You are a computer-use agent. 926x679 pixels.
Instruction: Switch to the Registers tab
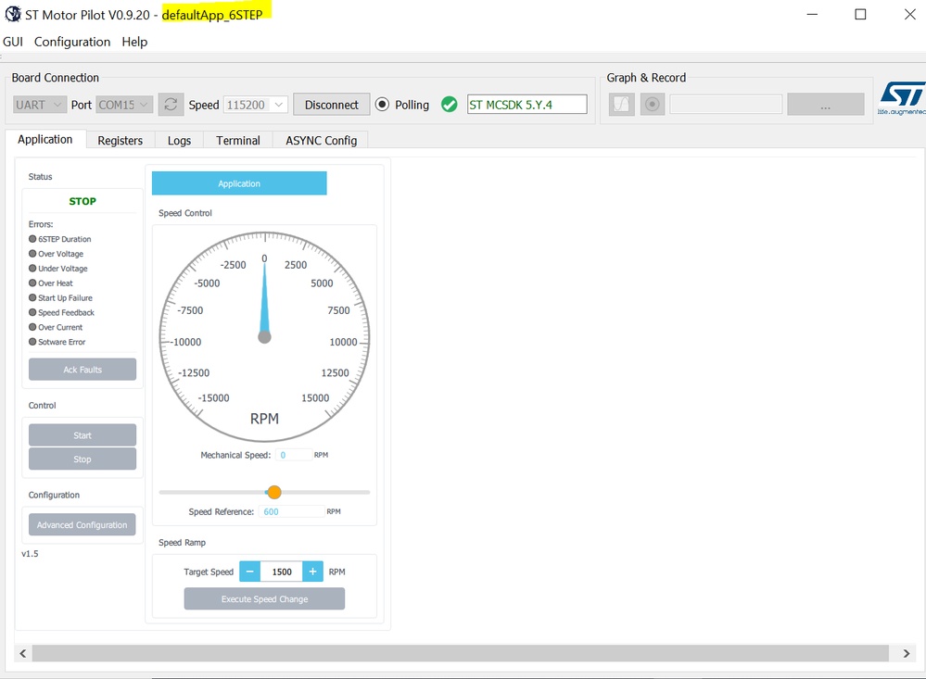pos(120,141)
